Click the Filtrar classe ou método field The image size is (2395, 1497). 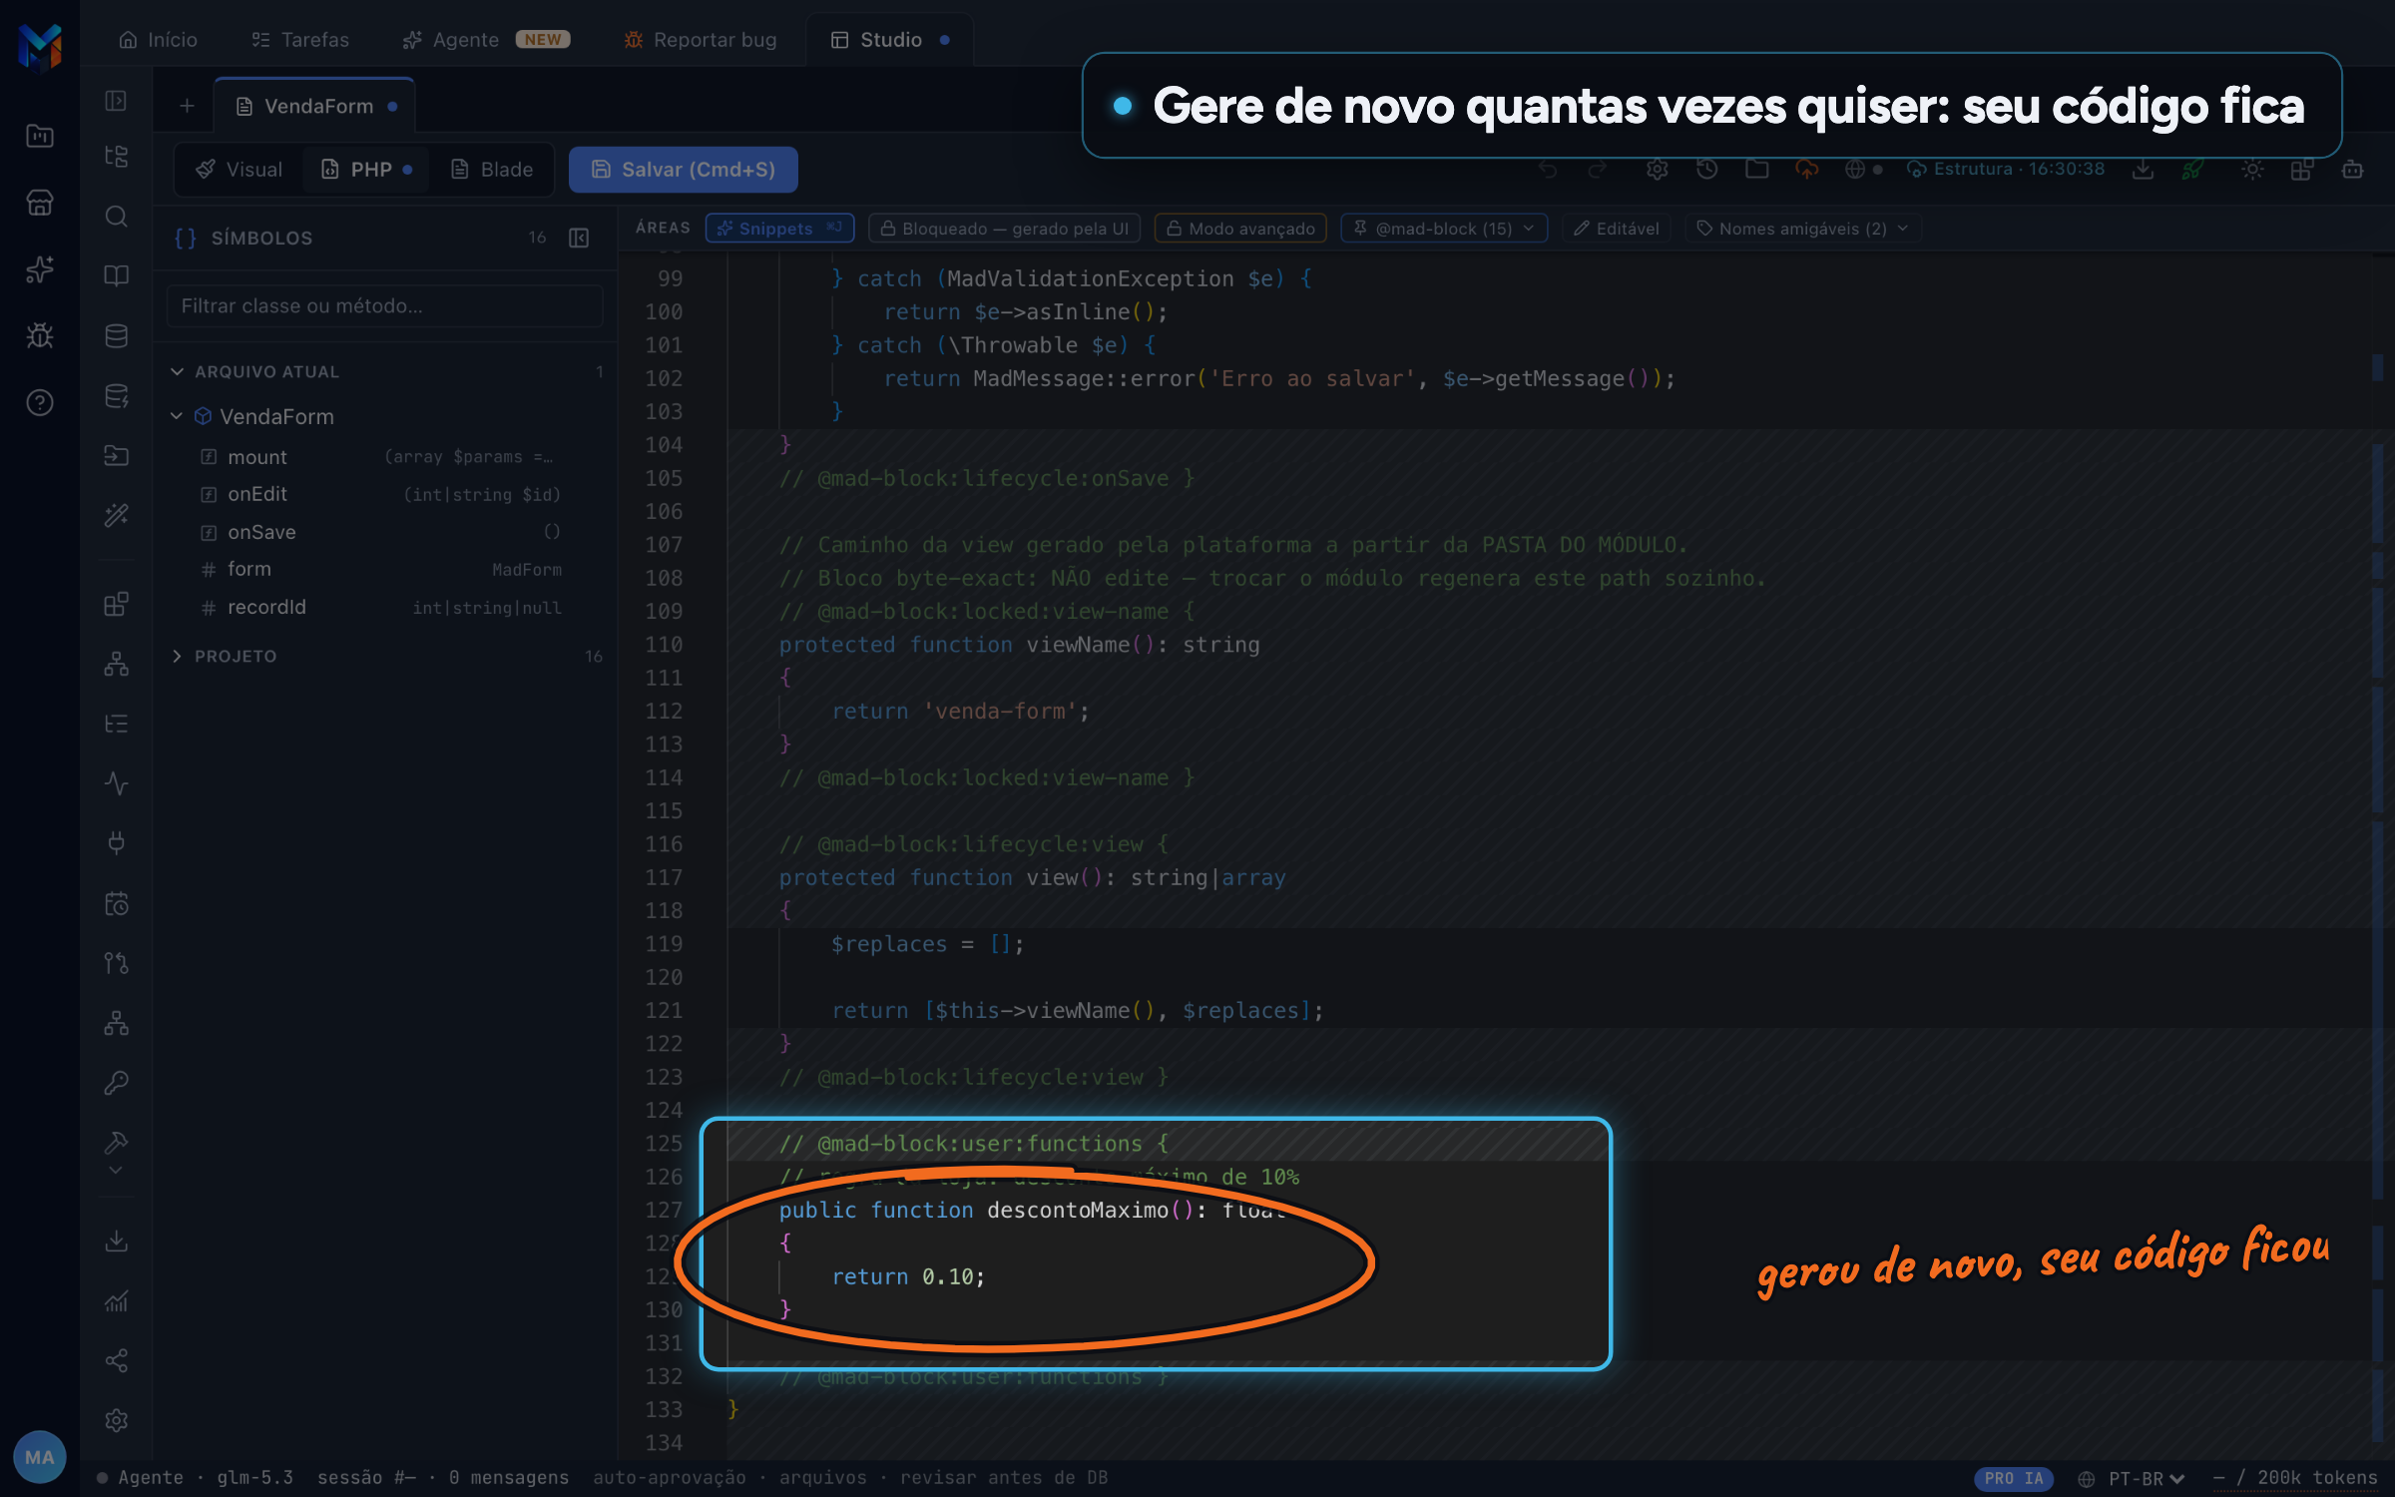pyautogui.click(x=385, y=306)
